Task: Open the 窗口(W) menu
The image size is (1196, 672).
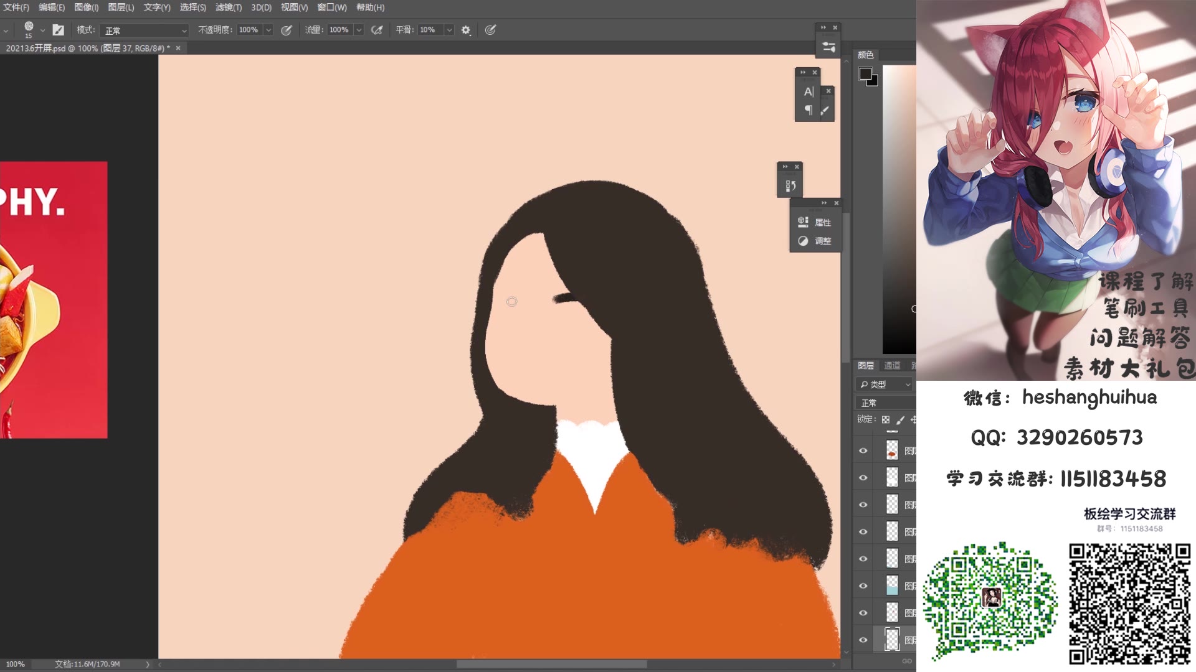Action: point(332,7)
